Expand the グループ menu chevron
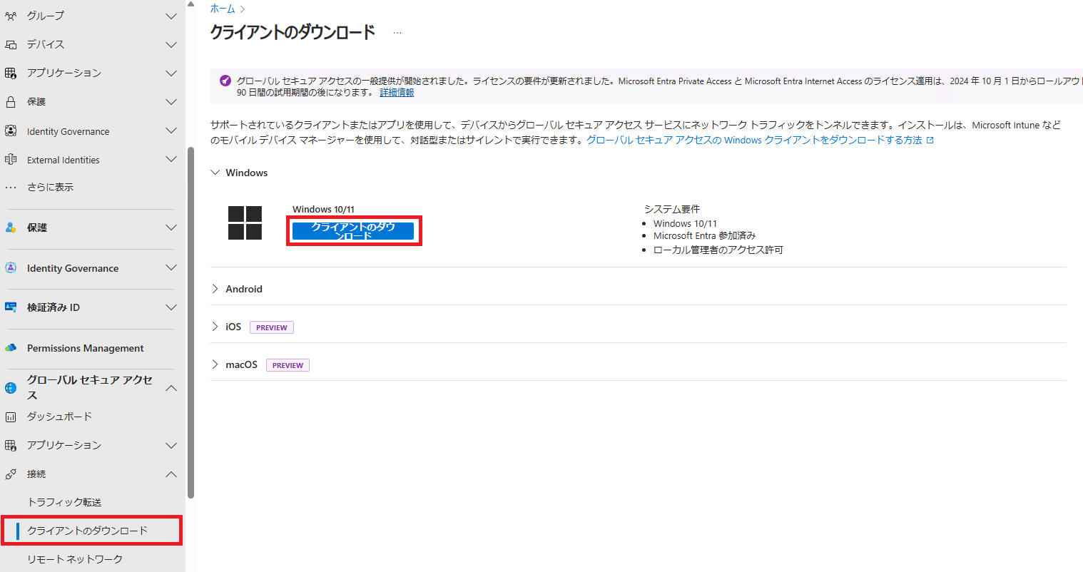This screenshot has width=1083, height=572. pyautogui.click(x=171, y=16)
